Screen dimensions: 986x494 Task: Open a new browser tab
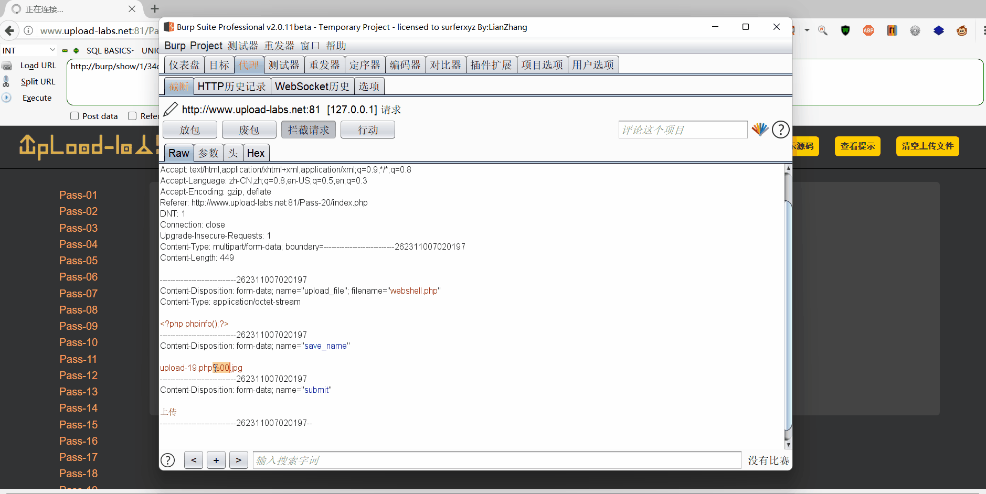pos(155,8)
